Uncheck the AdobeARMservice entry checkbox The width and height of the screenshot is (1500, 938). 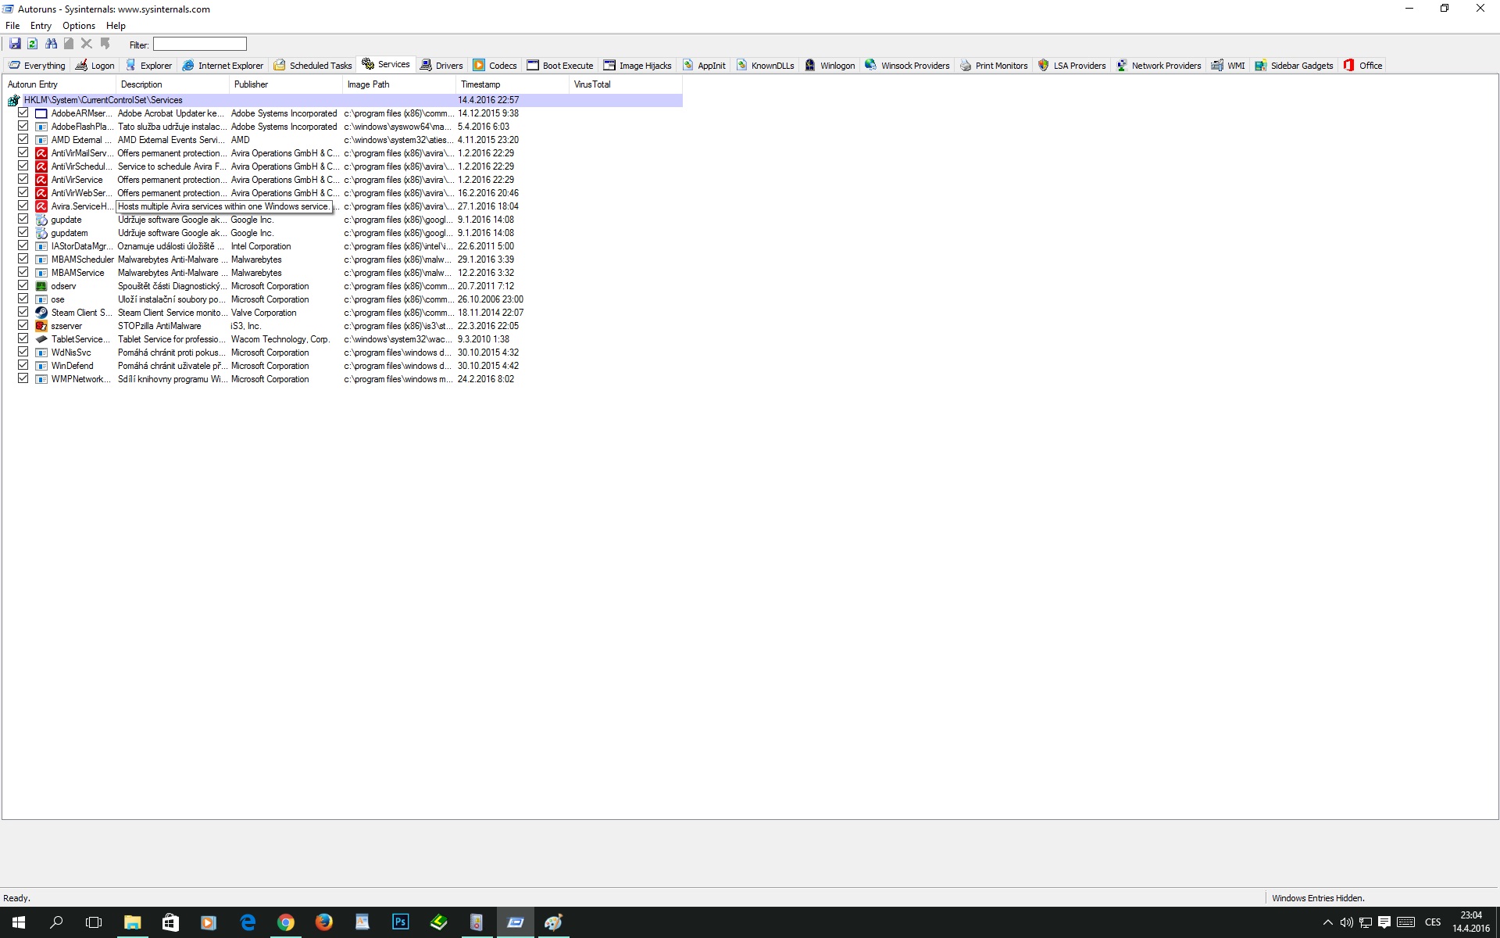(x=23, y=113)
